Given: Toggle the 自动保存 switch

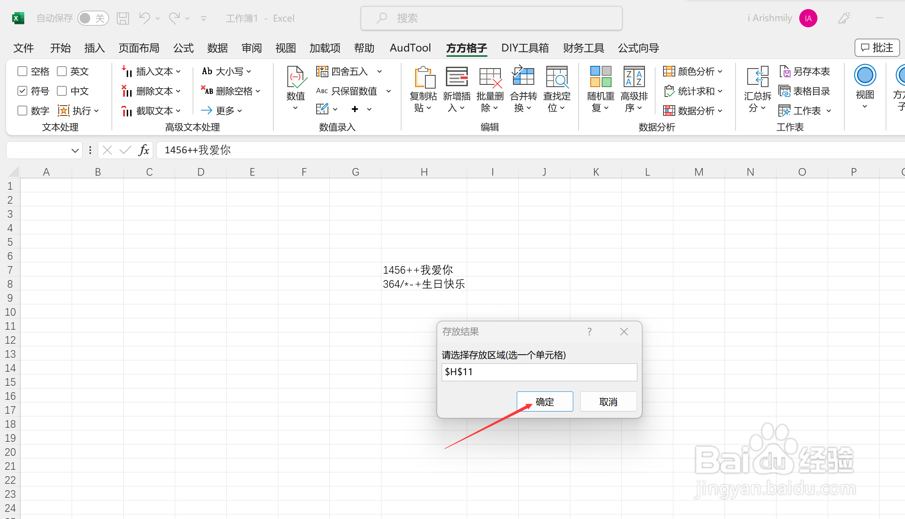Looking at the screenshot, I should pos(93,18).
